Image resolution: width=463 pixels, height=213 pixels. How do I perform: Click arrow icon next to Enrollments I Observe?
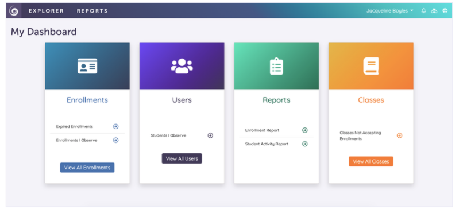coord(116,140)
